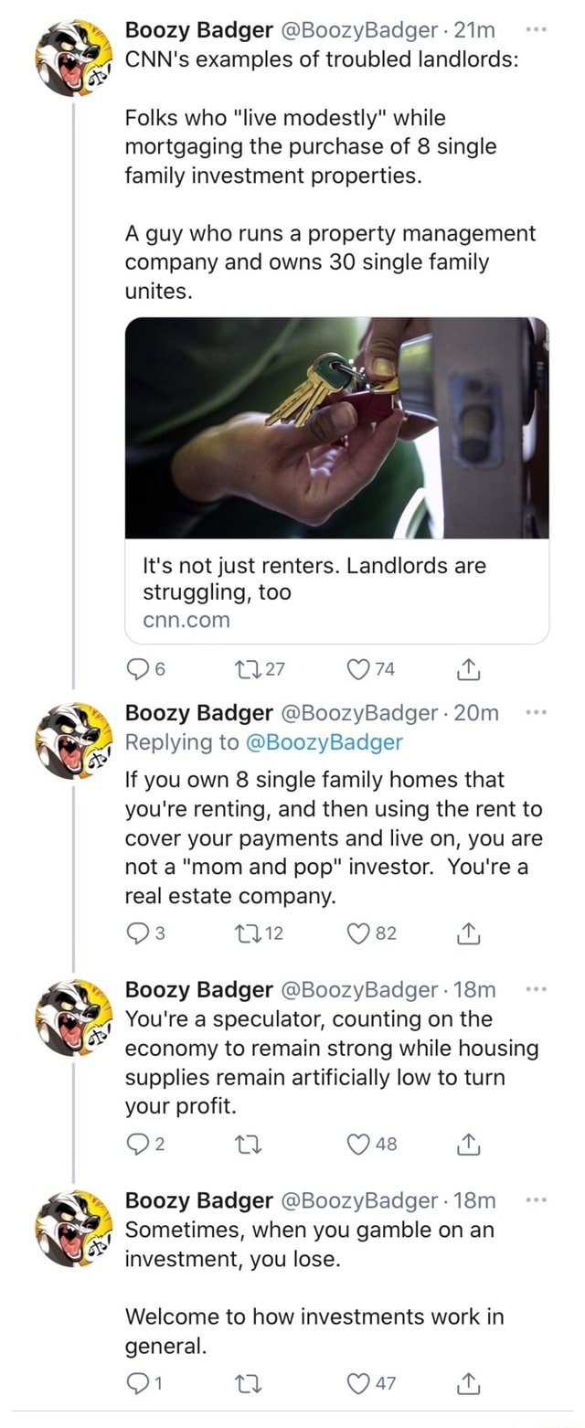
Task: Share the tweet ending with 'Welcome to how investments work'
Action: (469, 1383)
